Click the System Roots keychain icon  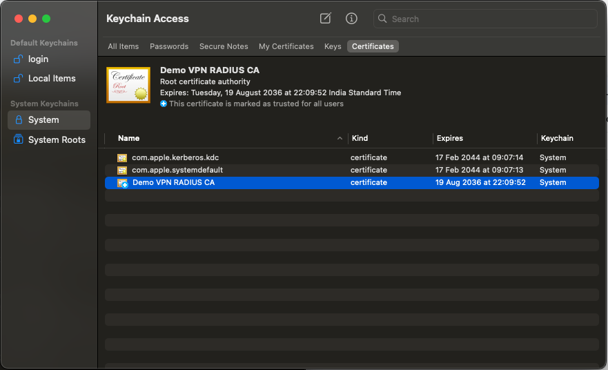(18, 139)
